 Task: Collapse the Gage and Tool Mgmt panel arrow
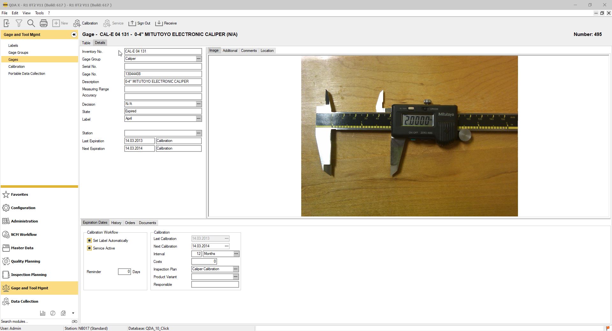pos(74,34)
